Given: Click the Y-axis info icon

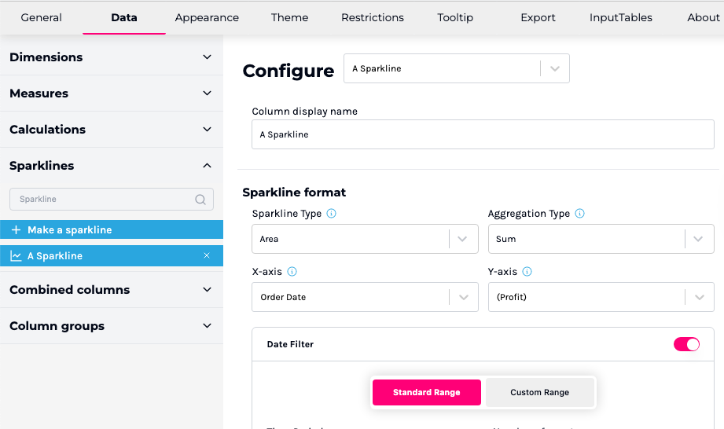Looking at the screenshot, I should (527, 272).
